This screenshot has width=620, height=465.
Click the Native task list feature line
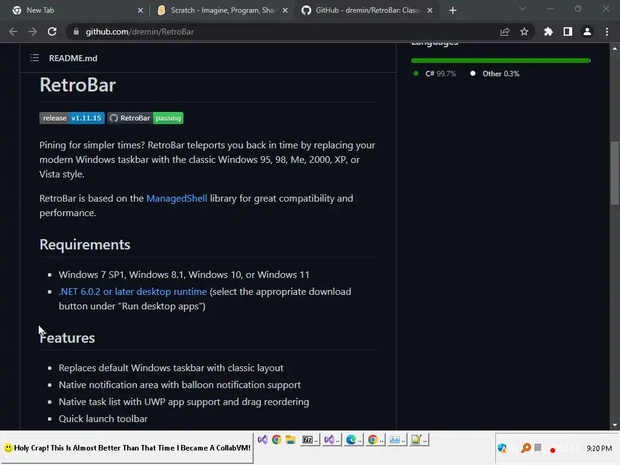184,402
